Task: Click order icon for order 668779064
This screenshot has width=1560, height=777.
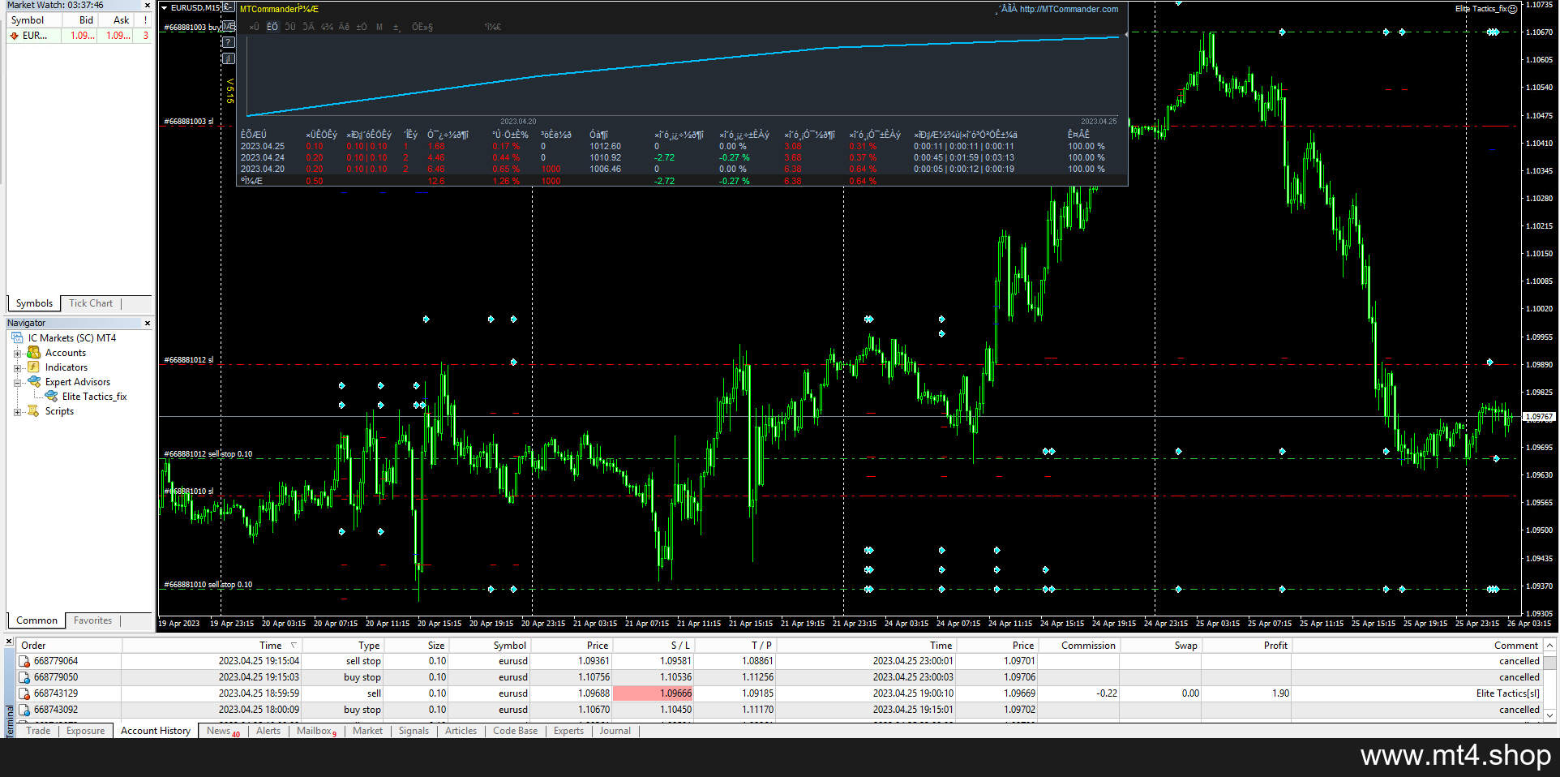Action: pyautogui.click(x=24, y=662)
